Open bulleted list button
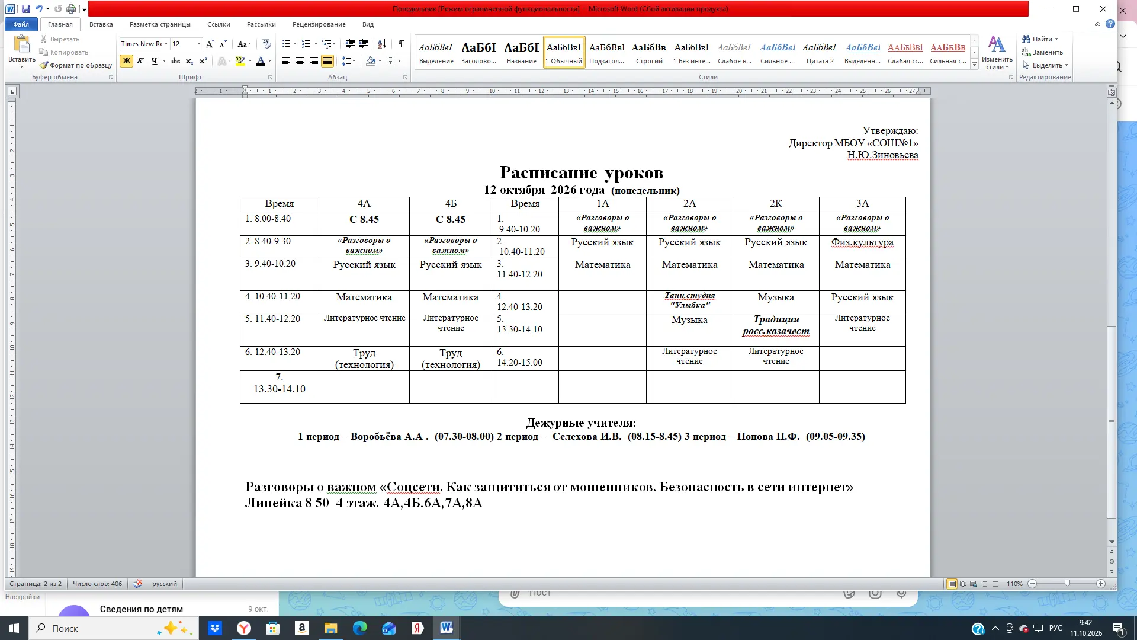 (285, 44)
